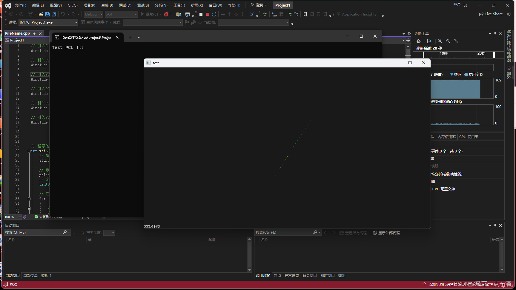This screenshot has height=290, width=516.
Task: Click the Open File toolbar icon
Action: pyautogui.click(x=41, y=14)
